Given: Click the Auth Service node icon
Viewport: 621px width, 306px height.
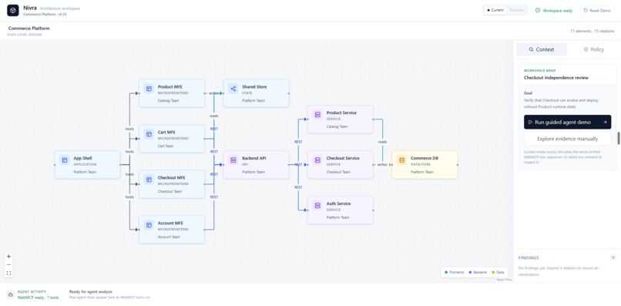Looking at the screenshot, I should coord(317,206).
